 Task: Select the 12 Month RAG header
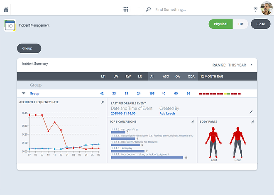tap(212, 77)
